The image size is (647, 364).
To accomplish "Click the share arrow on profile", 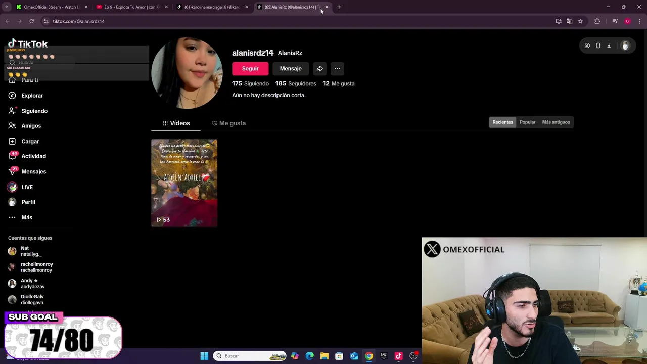I will point(320,69).
